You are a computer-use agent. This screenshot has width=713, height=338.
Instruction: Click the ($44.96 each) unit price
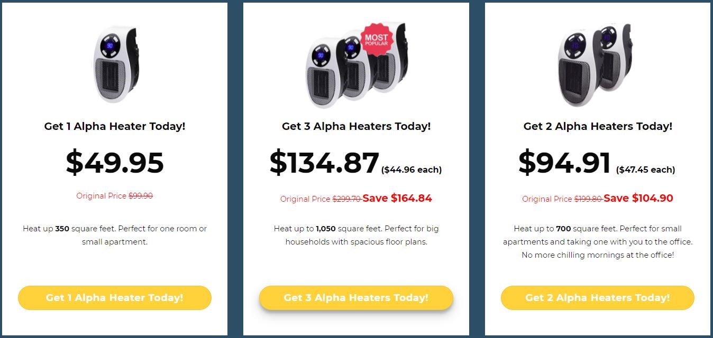click(412, 170)
